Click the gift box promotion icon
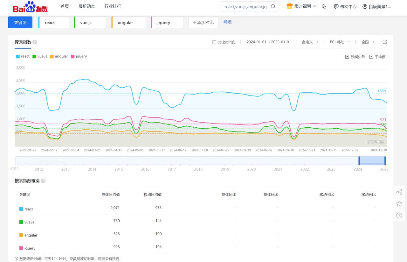This screenshot has width=407, height=262. pyautogui.click(x=289, y=6)
